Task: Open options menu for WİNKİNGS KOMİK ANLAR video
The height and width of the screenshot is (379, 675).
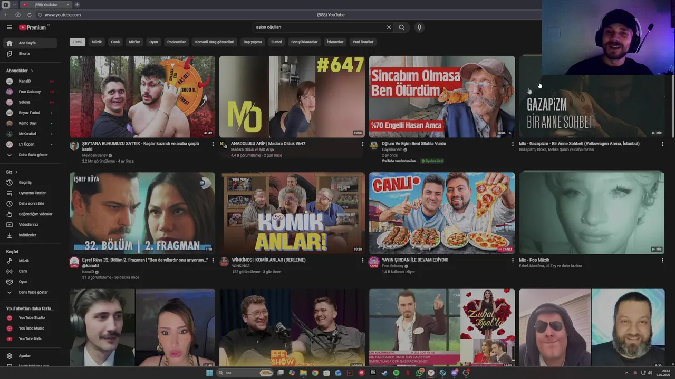Action: pos(362,260)
